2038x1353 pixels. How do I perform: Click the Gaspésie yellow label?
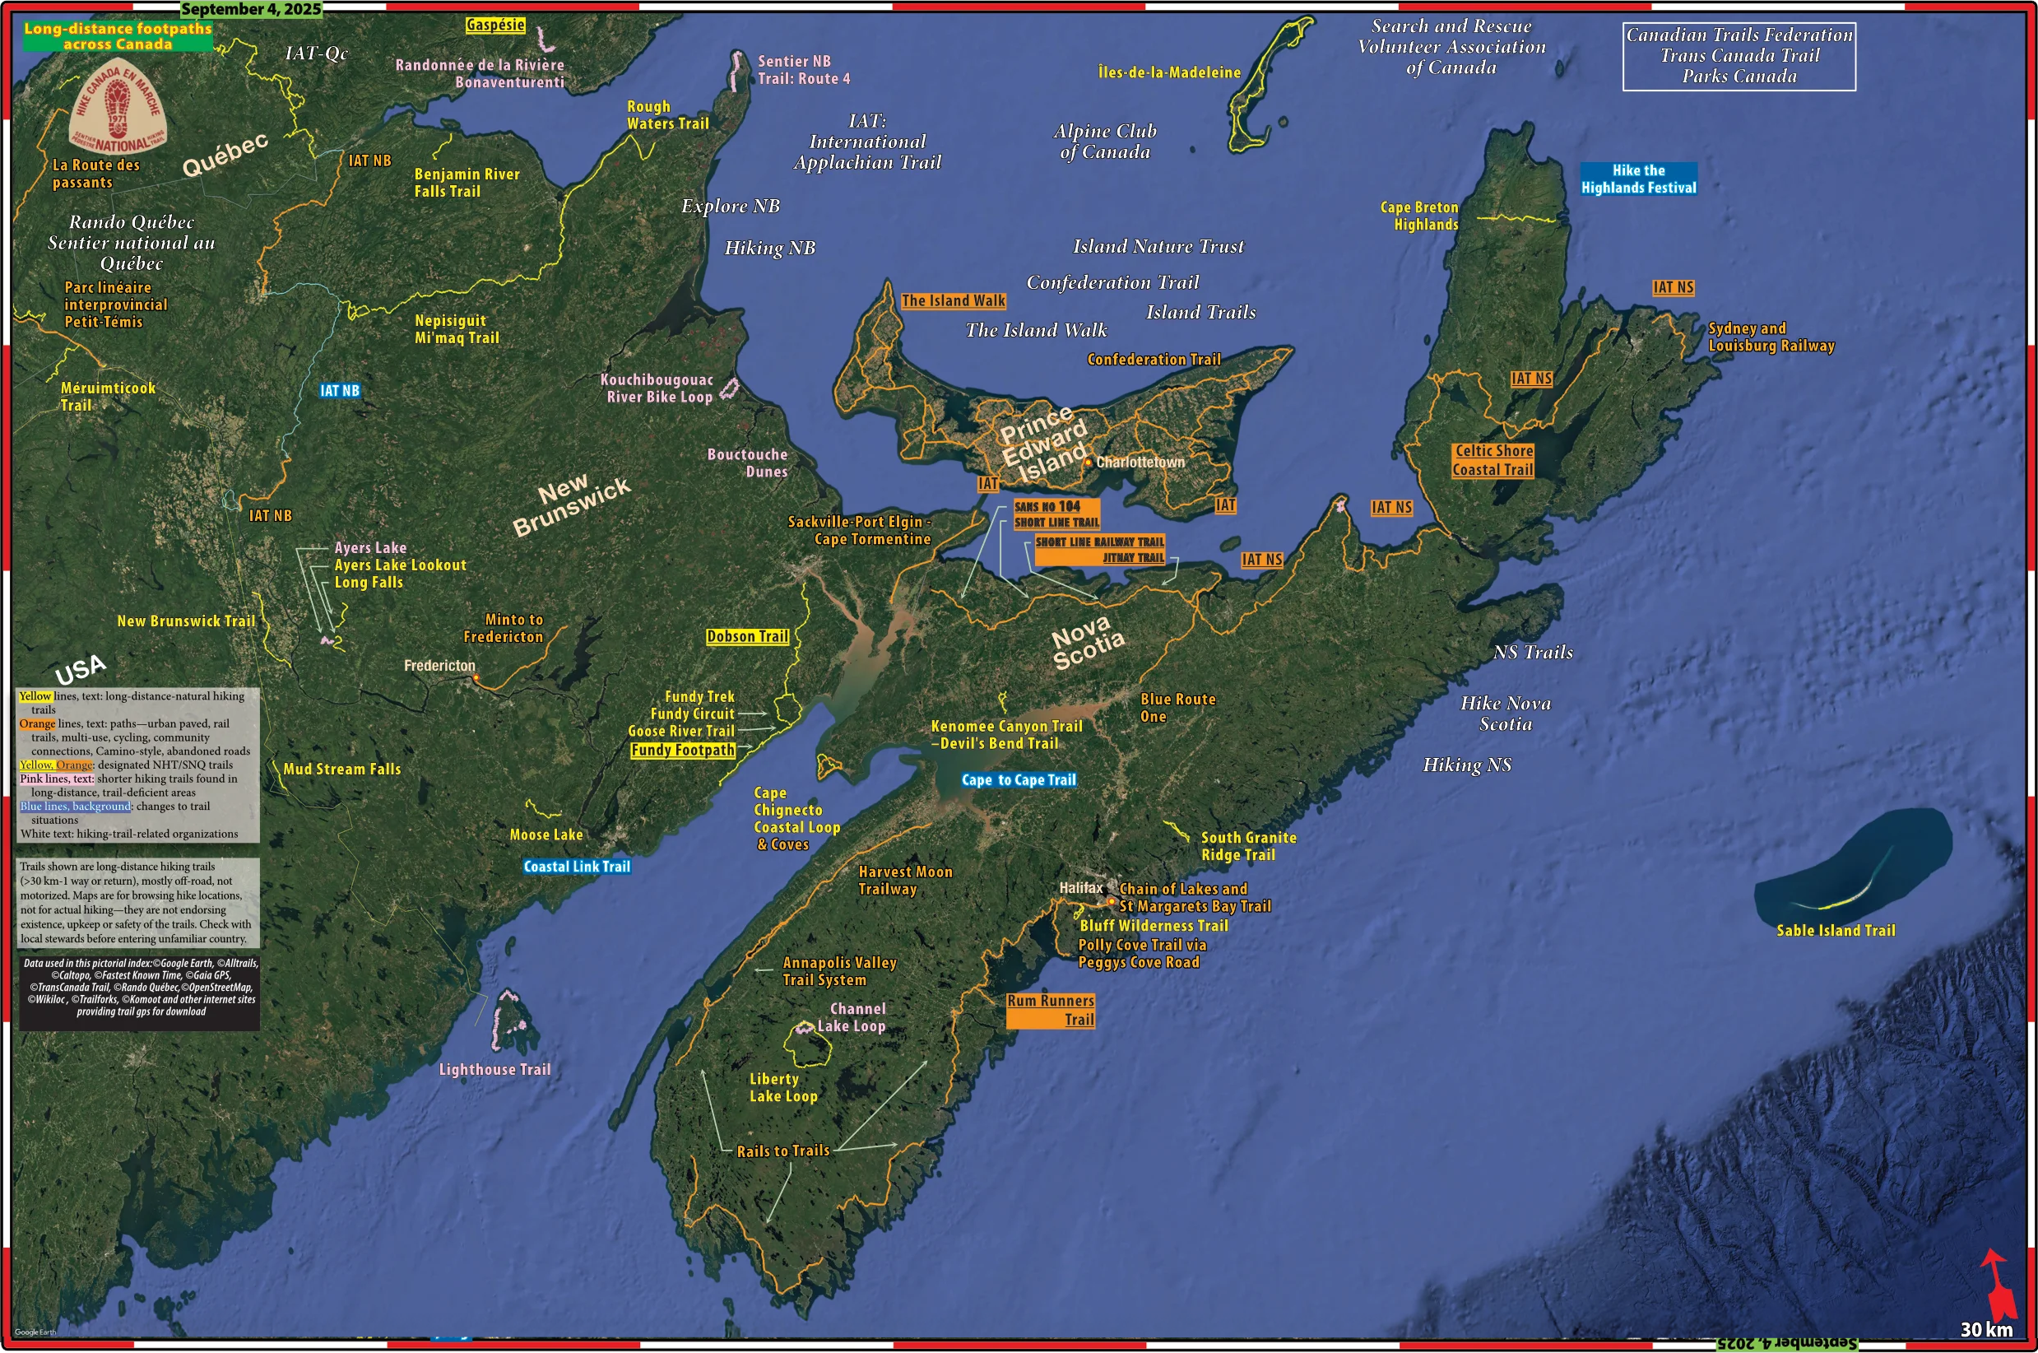click(x=495, y=25)
